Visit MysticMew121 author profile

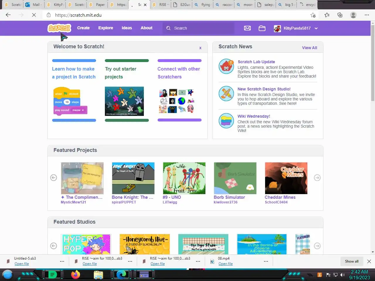pos(73,202)
